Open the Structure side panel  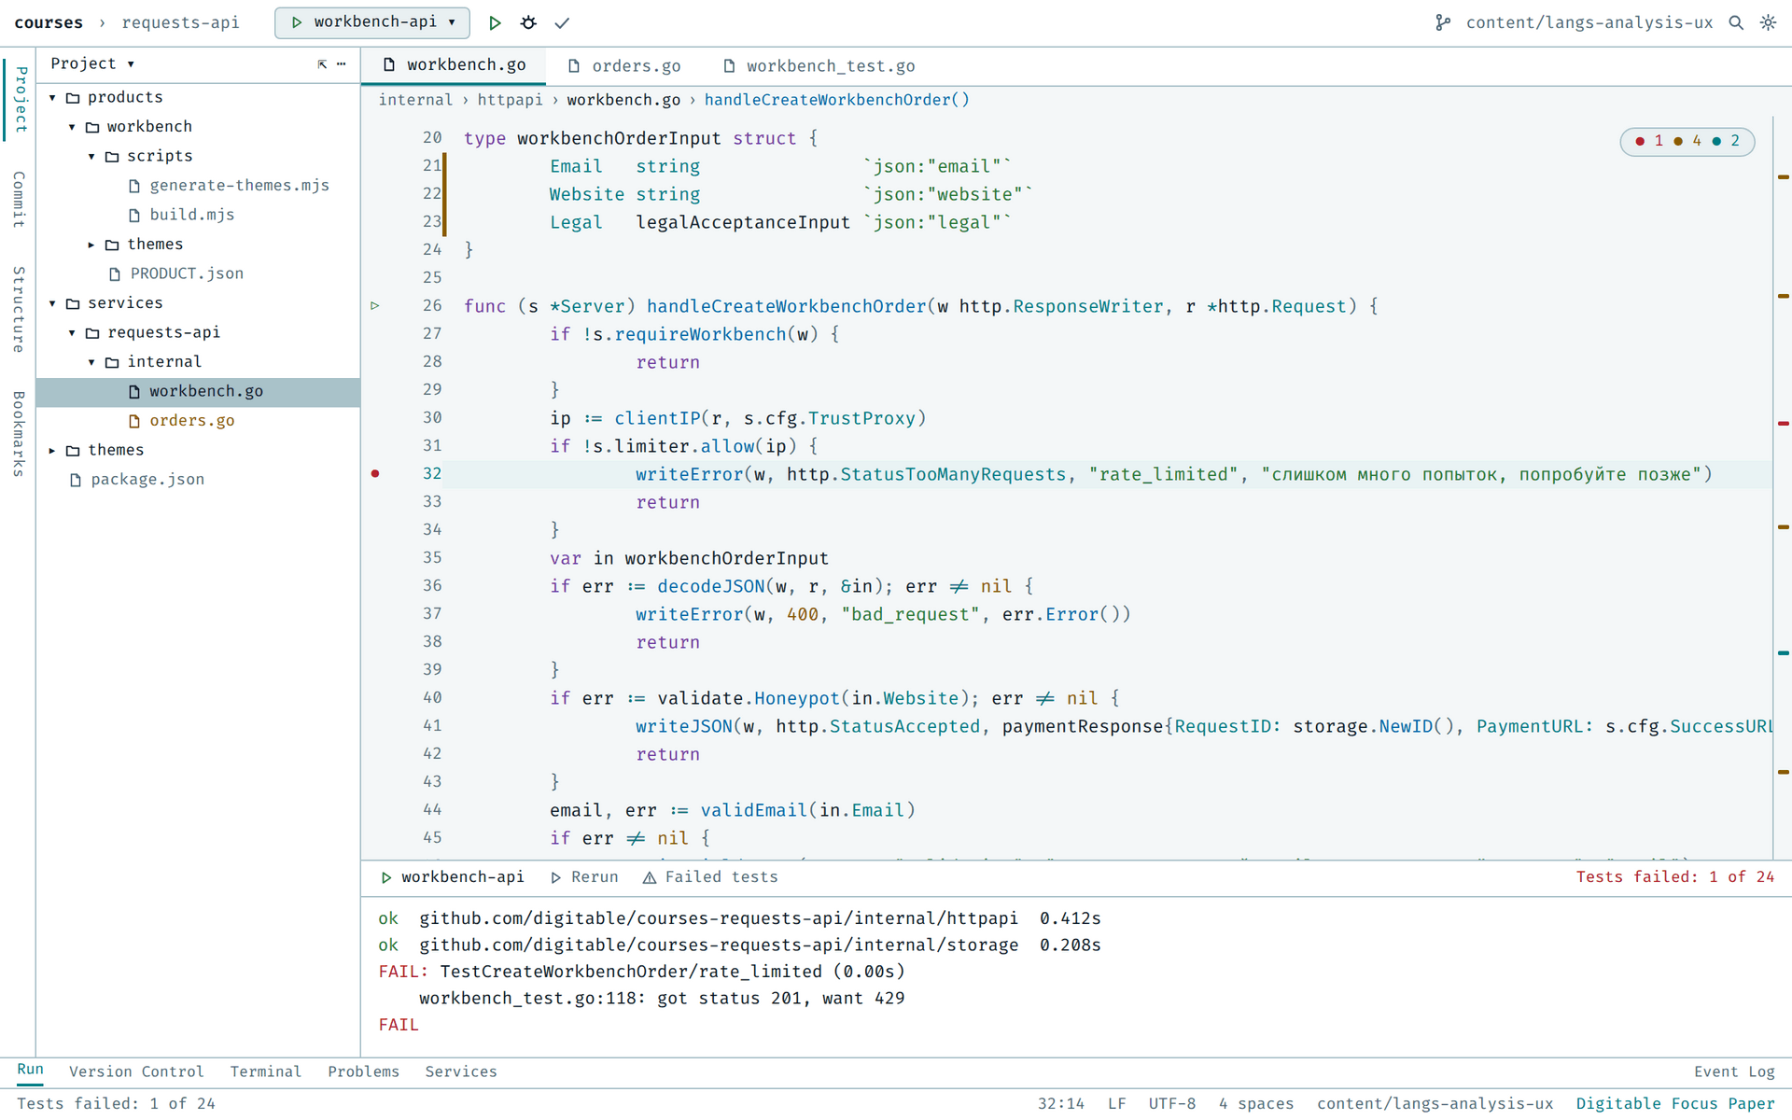point(19,310)
